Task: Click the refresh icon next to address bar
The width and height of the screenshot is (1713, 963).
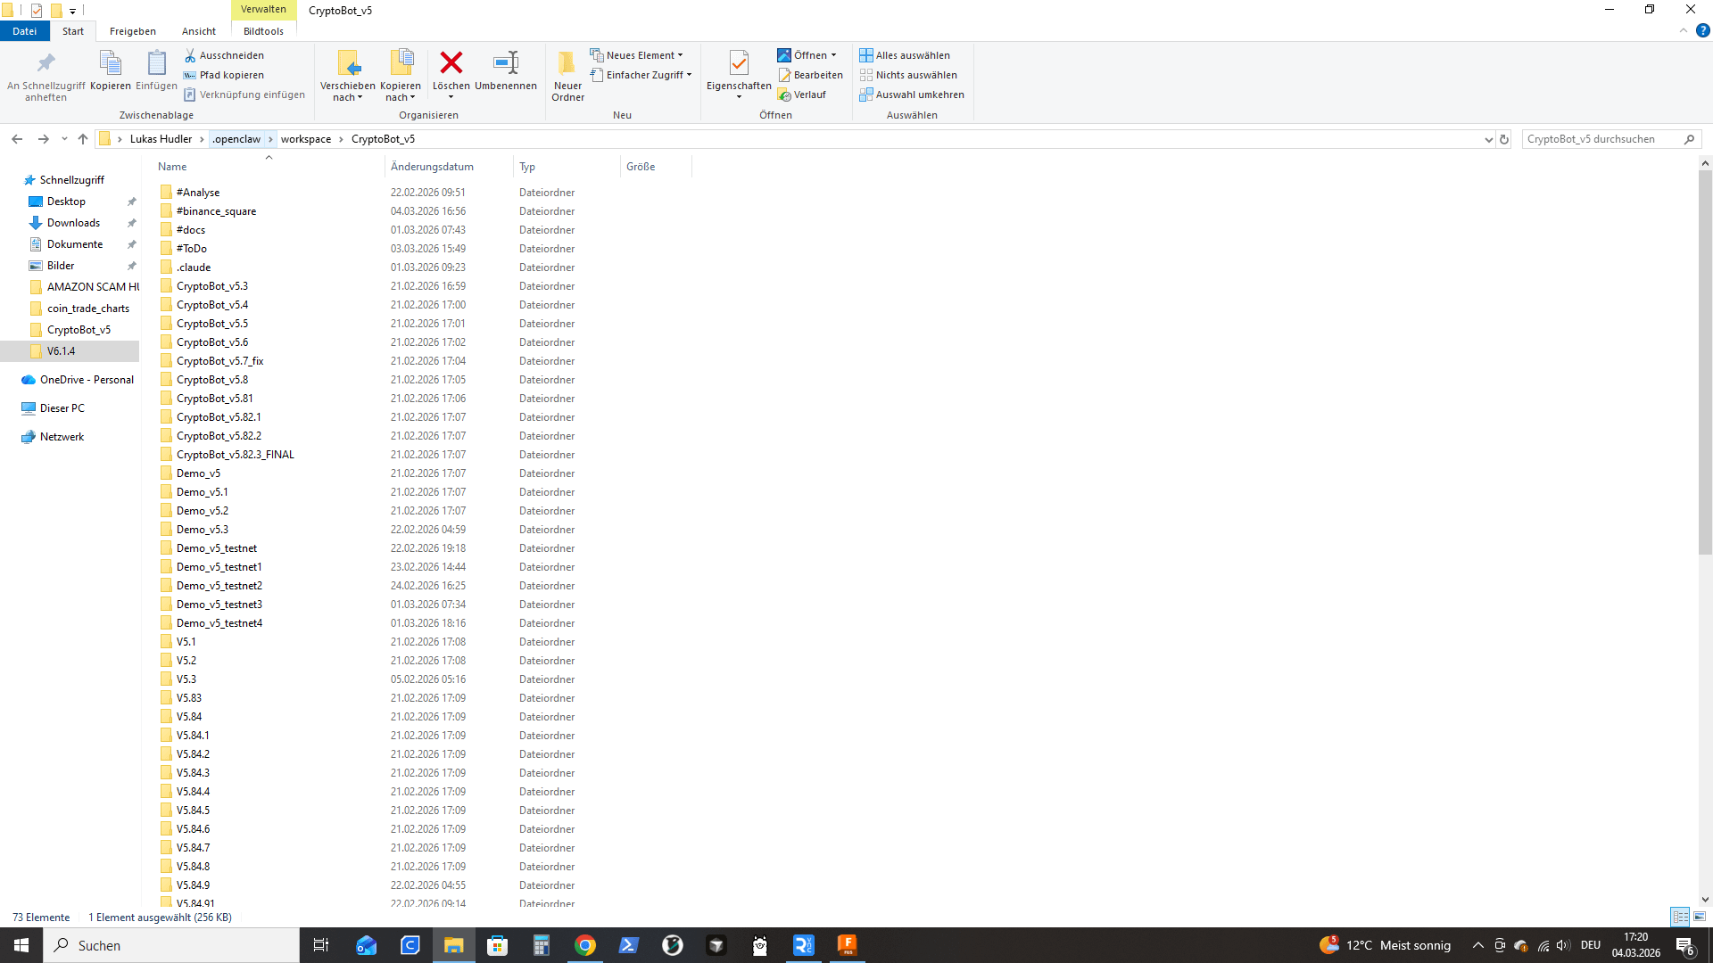Action: (x=1504, y=139)
